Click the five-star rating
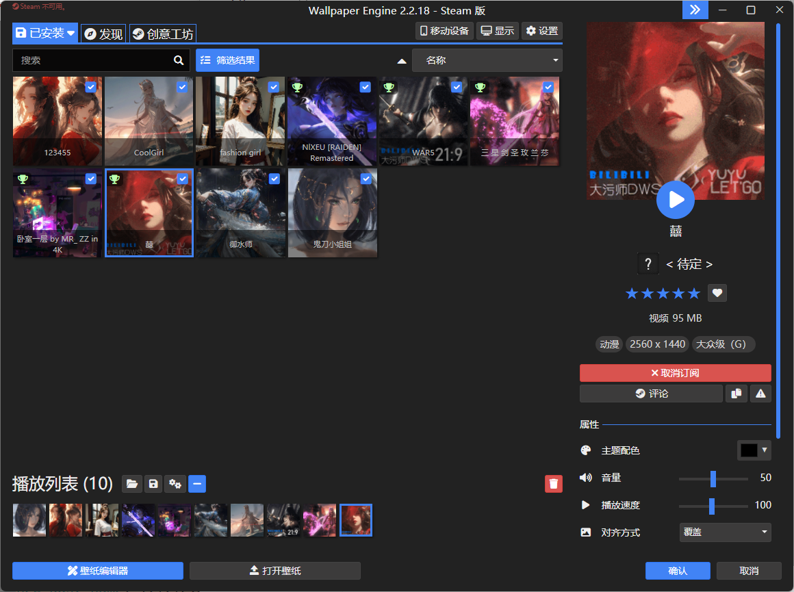This screenshot has height=592, width=794. [663, 293]
